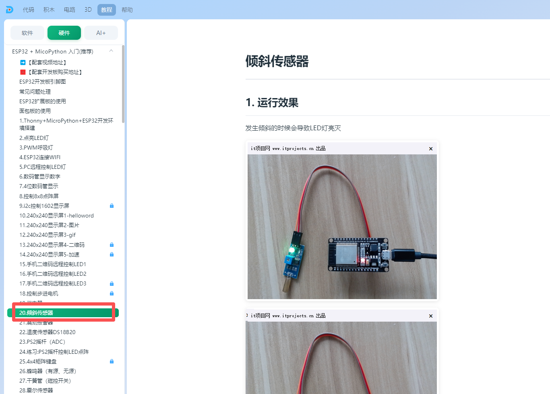Open 3.PWM呼吸灯 tutorial
The height and width of the screenshot is (394, 550).
[36, 148]
